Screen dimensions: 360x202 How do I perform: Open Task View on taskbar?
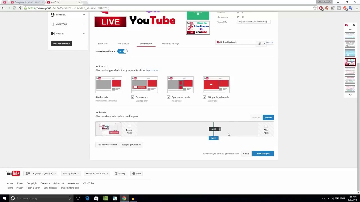point(78,198)
